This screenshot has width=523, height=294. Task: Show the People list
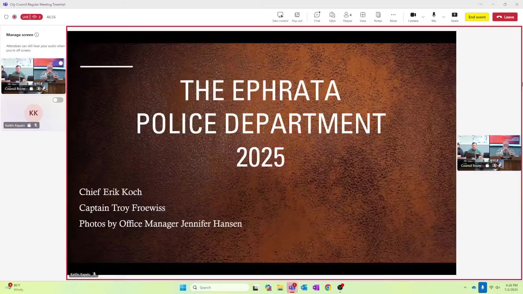tap(347, 17)
